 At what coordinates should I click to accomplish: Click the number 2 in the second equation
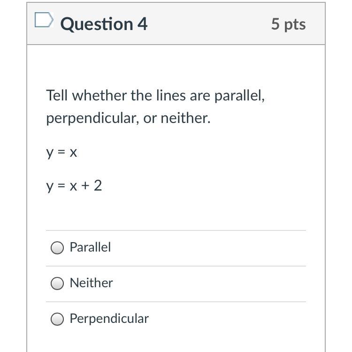(x=98, y=186)
